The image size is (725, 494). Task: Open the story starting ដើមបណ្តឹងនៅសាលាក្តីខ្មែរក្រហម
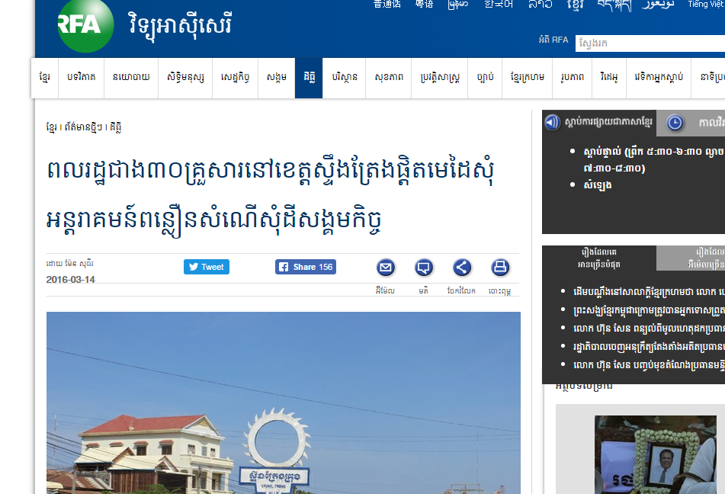(649, 291)
